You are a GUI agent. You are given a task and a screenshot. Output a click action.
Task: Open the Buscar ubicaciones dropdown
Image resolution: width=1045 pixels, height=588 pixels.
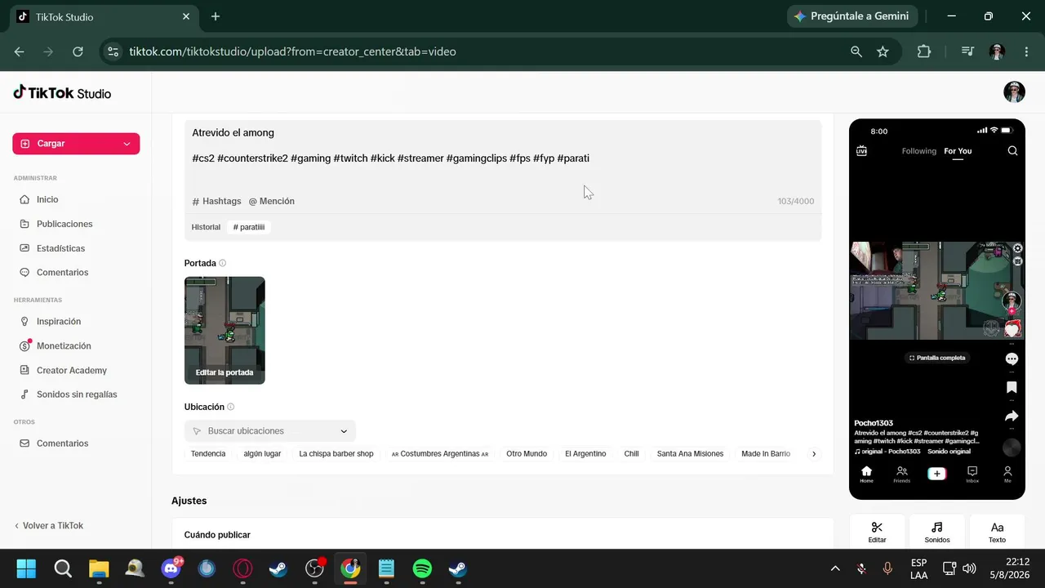(270, 431)
